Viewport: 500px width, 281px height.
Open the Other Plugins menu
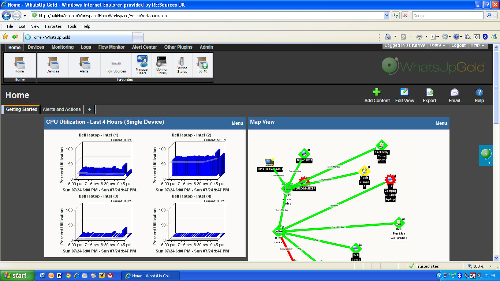[178, 47]
